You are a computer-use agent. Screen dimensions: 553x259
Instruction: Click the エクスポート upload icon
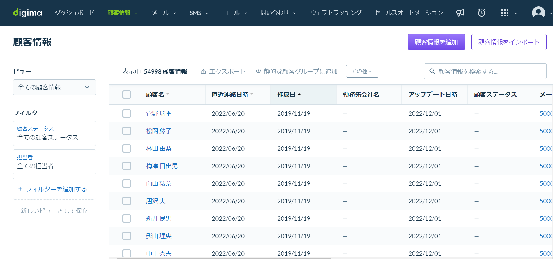click(x=203, y=71)
